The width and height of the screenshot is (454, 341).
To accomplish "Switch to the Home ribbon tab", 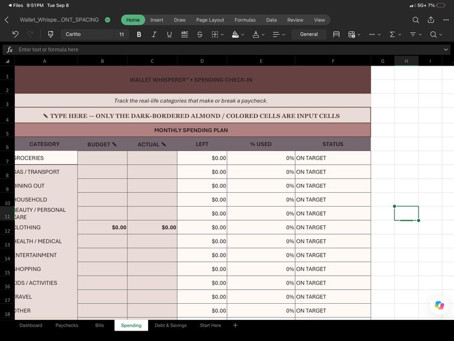I will 133,20.
